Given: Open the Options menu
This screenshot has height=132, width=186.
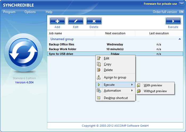Looking at the screenshot, I should coord(30,12).
